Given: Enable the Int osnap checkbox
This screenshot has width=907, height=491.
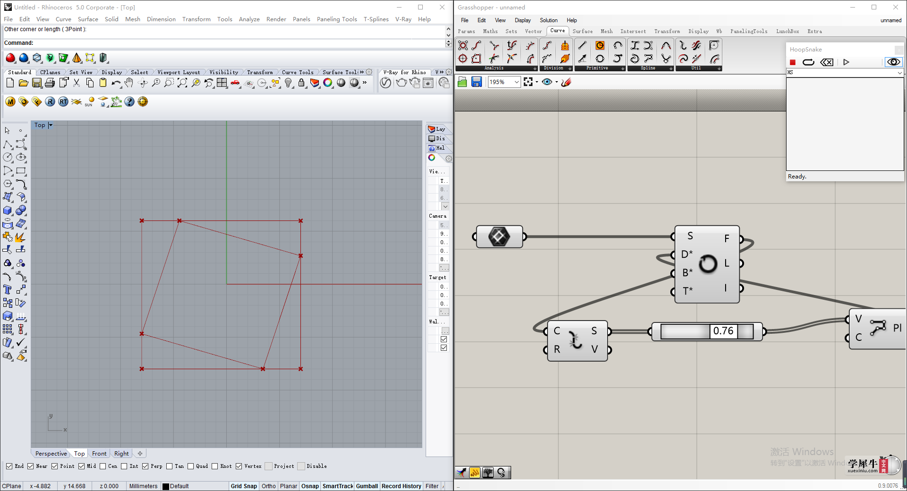Looking at the screenshot, I should pos(124,466).
